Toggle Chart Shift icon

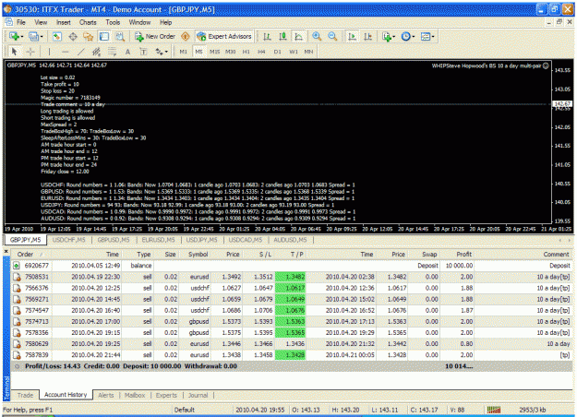pos(367,36)
